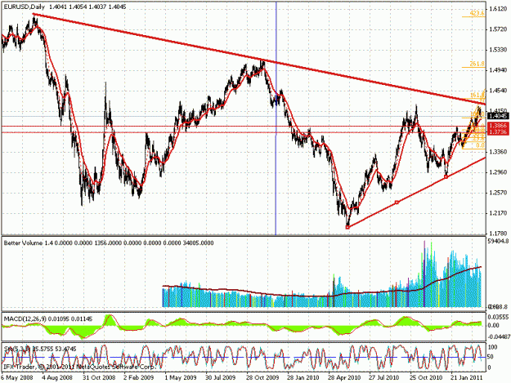This screenshot has width=511, height=383.
Task: Click the 2 Feb 2009 date label
Action: pyautogui.click(x=138, y=377)
